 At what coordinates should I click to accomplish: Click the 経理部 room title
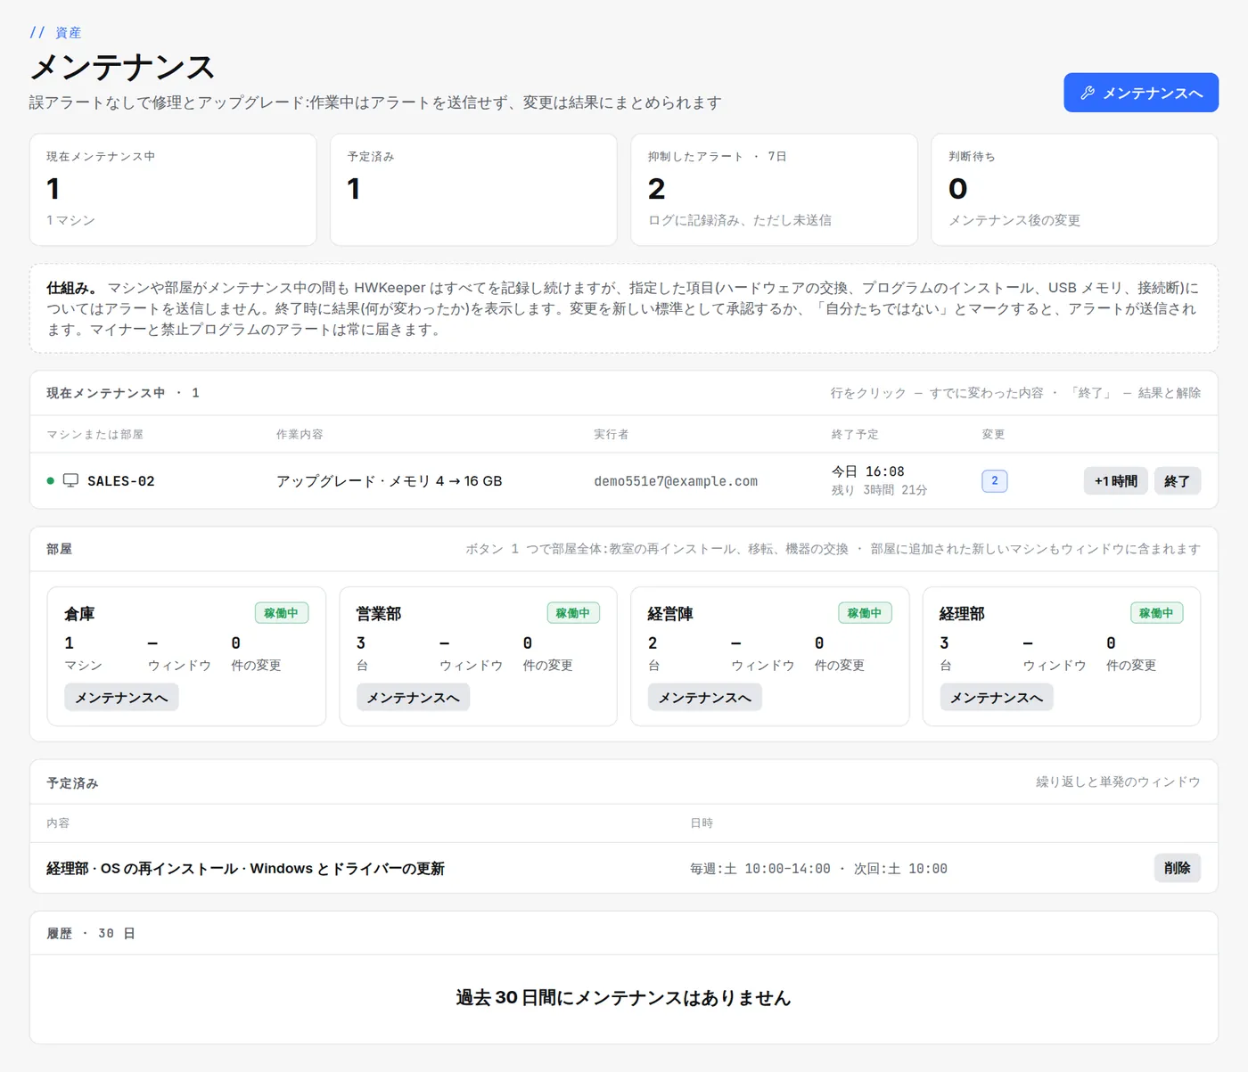pyautogui.click(x=962, y=614)
